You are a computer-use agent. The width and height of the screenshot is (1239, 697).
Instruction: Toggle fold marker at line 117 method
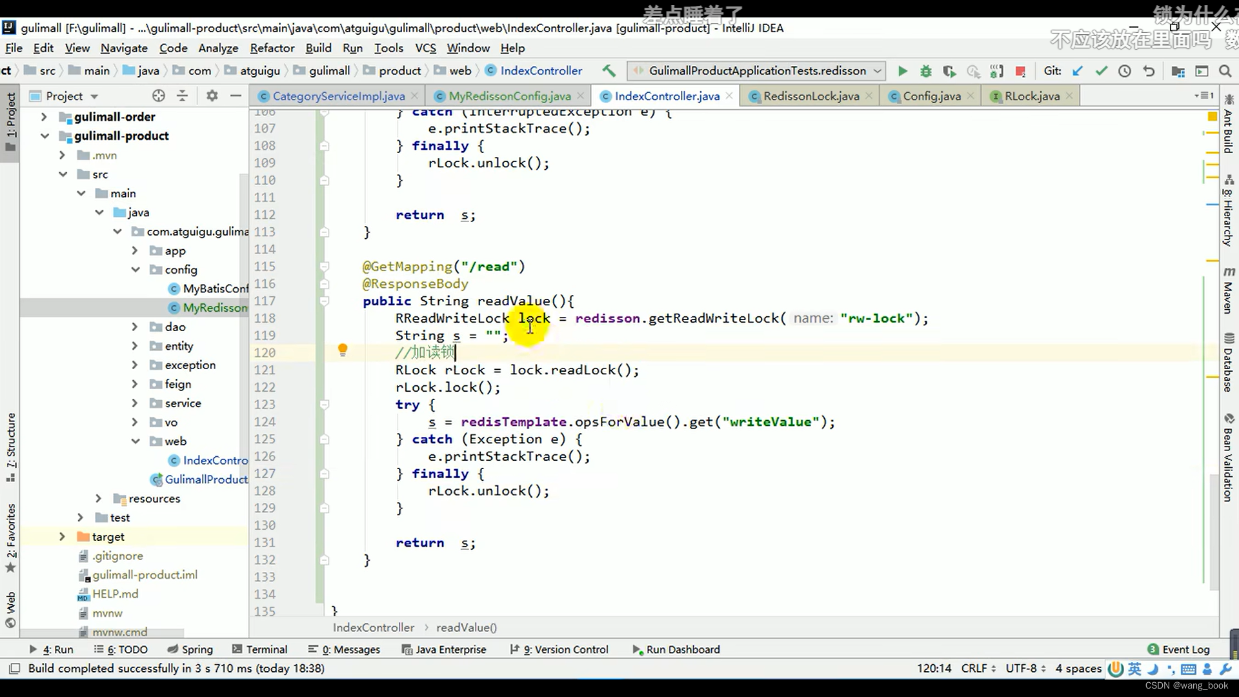(x=325, y=301)
